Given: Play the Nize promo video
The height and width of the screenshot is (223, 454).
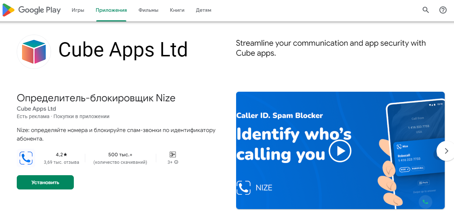Looking at the screenshot, I should pyautogui.click(x=340, y=151).
